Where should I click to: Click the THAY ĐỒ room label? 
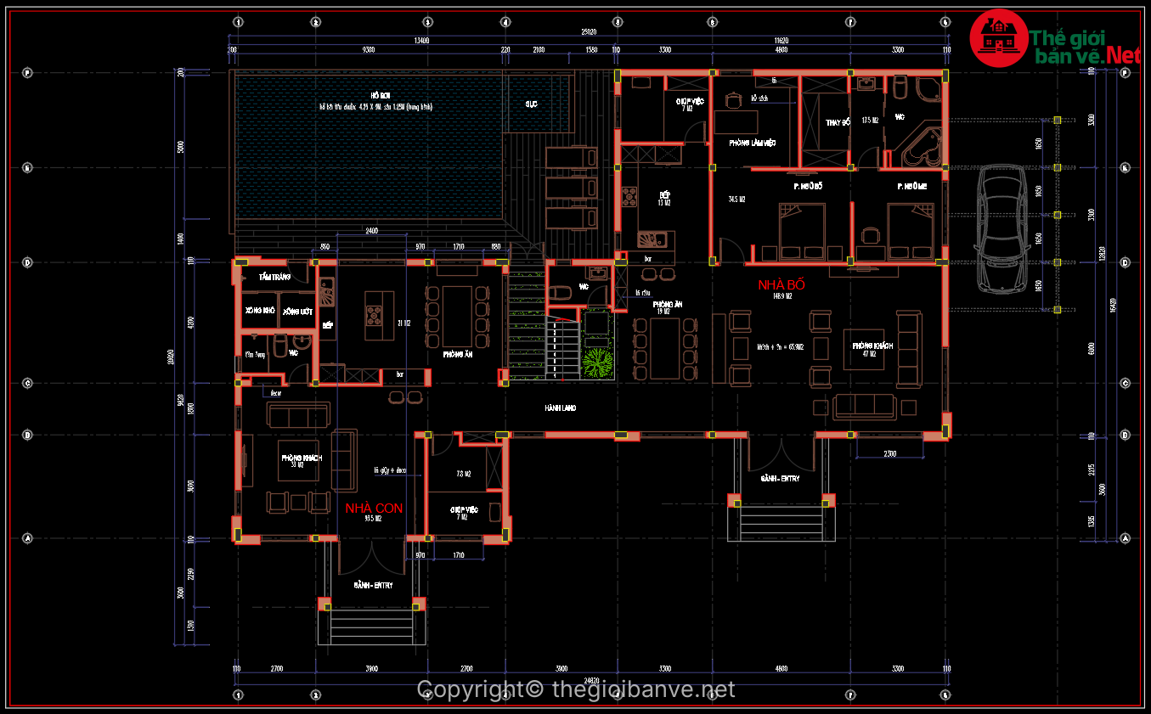[838, 122]
